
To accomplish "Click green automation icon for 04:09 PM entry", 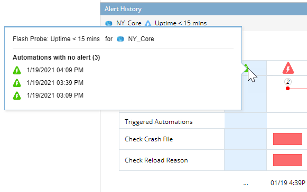I will click(x=17, y=70).
